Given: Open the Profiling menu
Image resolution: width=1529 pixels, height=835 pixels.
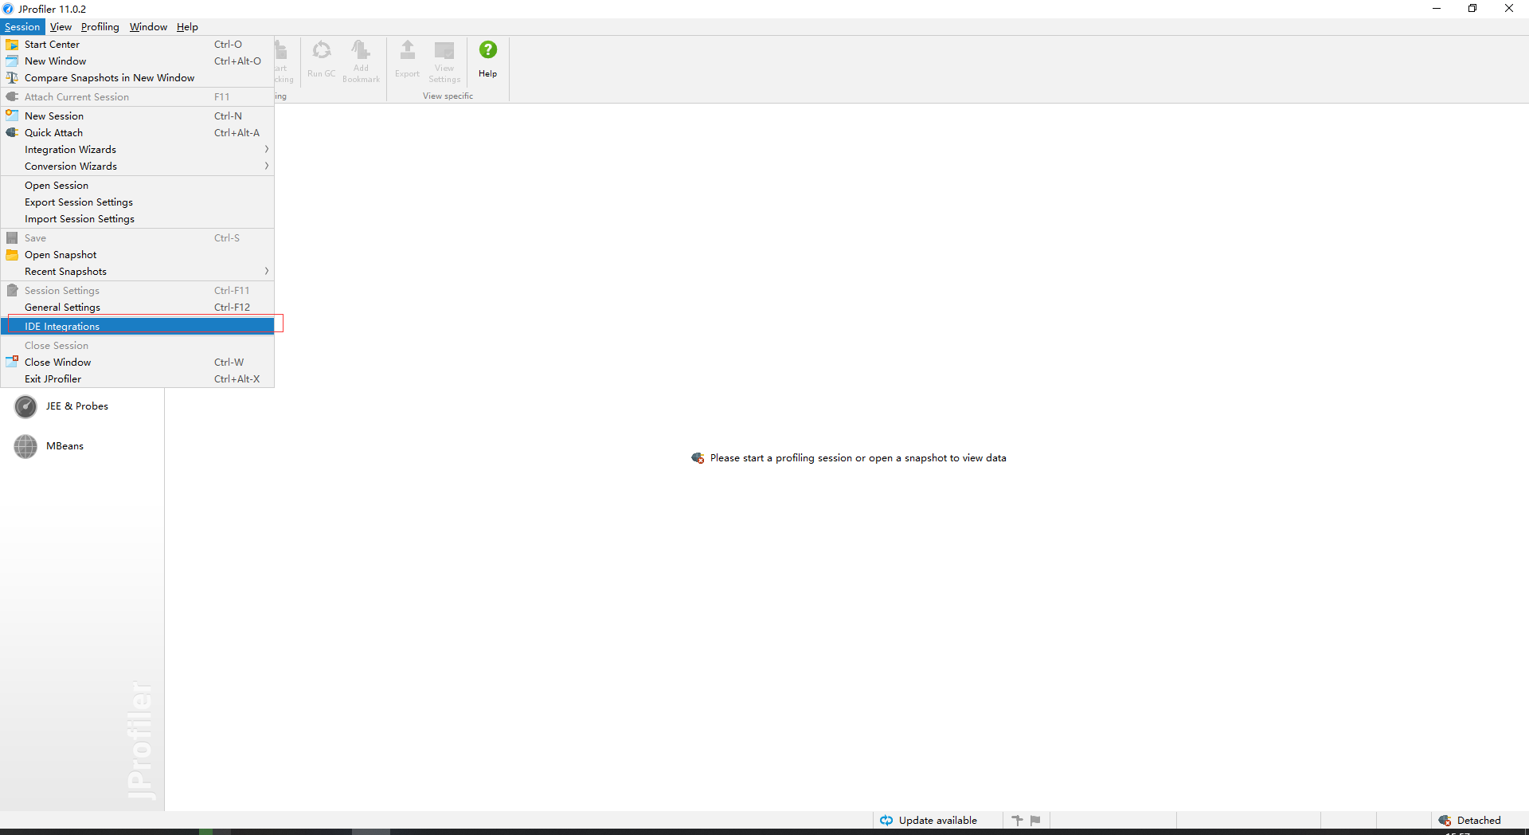Looking at the screenshot, I should tap(100, 27).
